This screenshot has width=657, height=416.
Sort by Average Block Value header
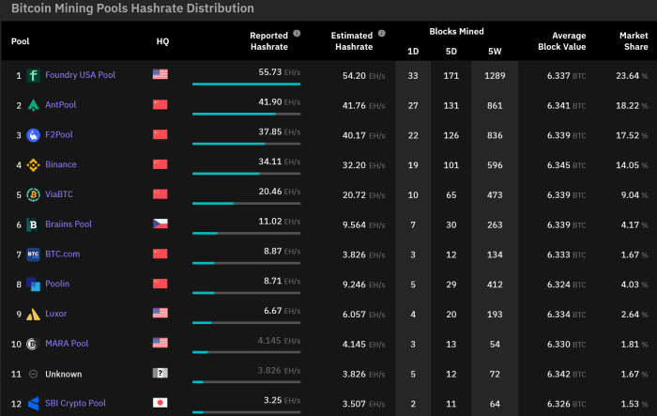point(562,40)
